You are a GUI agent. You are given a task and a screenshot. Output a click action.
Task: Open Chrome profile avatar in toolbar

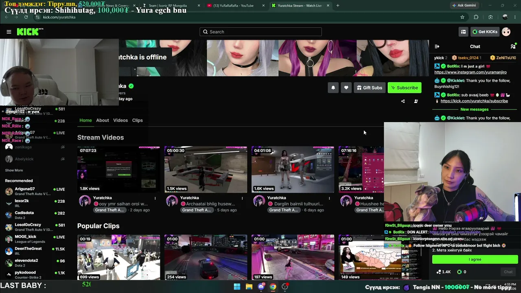(x=505, y=17)
